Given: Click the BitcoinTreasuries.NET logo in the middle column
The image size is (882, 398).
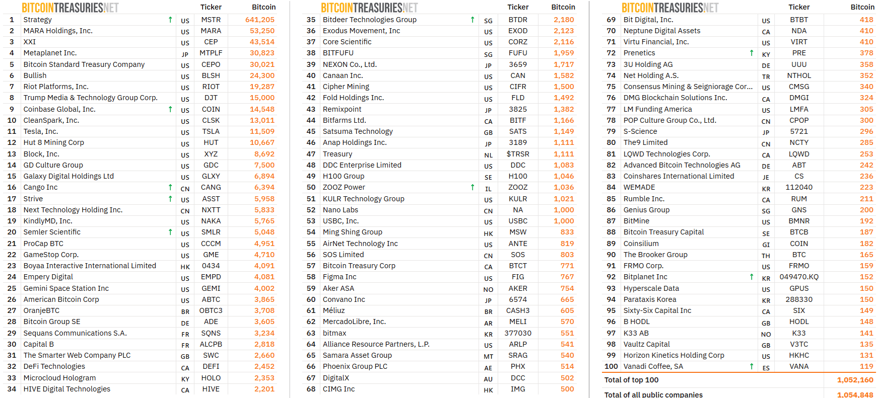Looking at the screenshot, I should pyautogui.click(x=369, y=8).
